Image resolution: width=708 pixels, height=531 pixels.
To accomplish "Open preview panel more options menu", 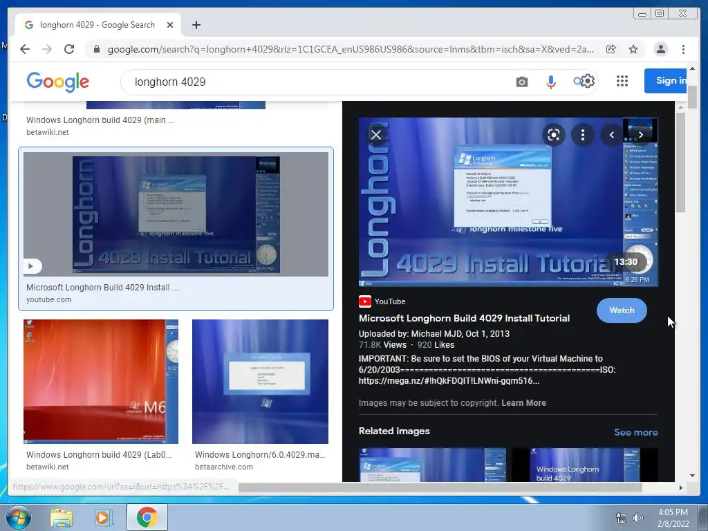I will tap(583, 135).
